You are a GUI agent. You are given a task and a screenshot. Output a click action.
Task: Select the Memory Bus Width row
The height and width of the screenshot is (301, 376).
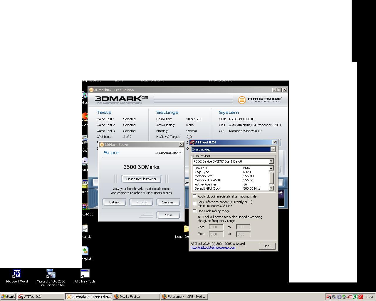231,180
